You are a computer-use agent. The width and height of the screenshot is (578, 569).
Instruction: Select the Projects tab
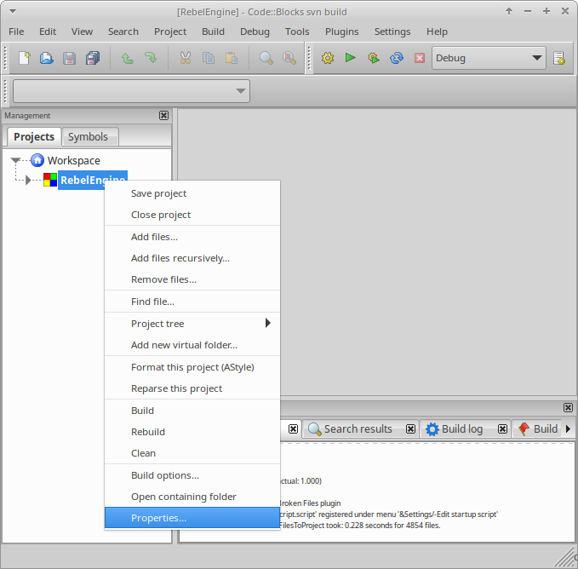point(34,137)
